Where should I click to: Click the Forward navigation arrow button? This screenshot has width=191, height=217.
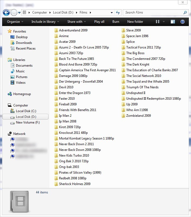[x=14, y=12]
